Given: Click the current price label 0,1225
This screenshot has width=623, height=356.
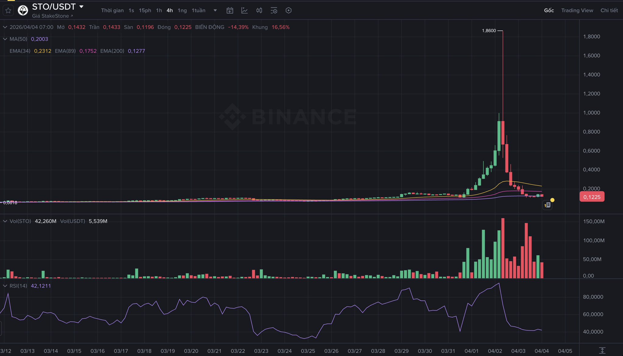Looking at the screenshot, I should (592, 197).
